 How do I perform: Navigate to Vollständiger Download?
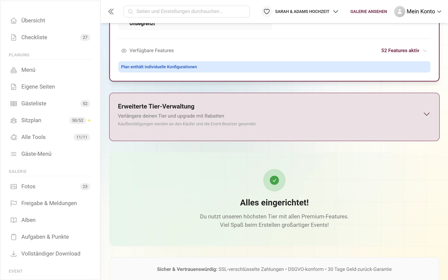50,254
